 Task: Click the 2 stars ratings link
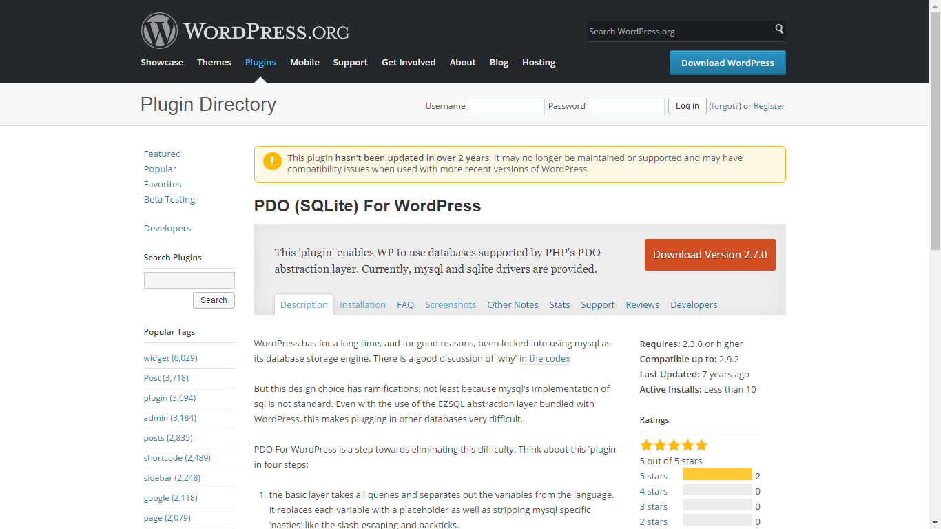(x=654, y=521)
